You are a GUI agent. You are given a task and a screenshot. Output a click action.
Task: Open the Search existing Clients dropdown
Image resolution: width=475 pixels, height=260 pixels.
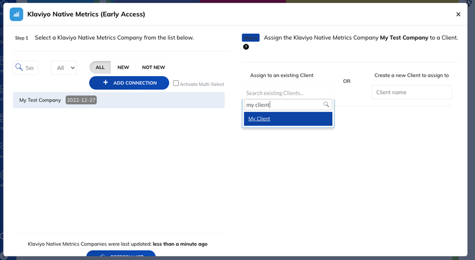[288, 93]
